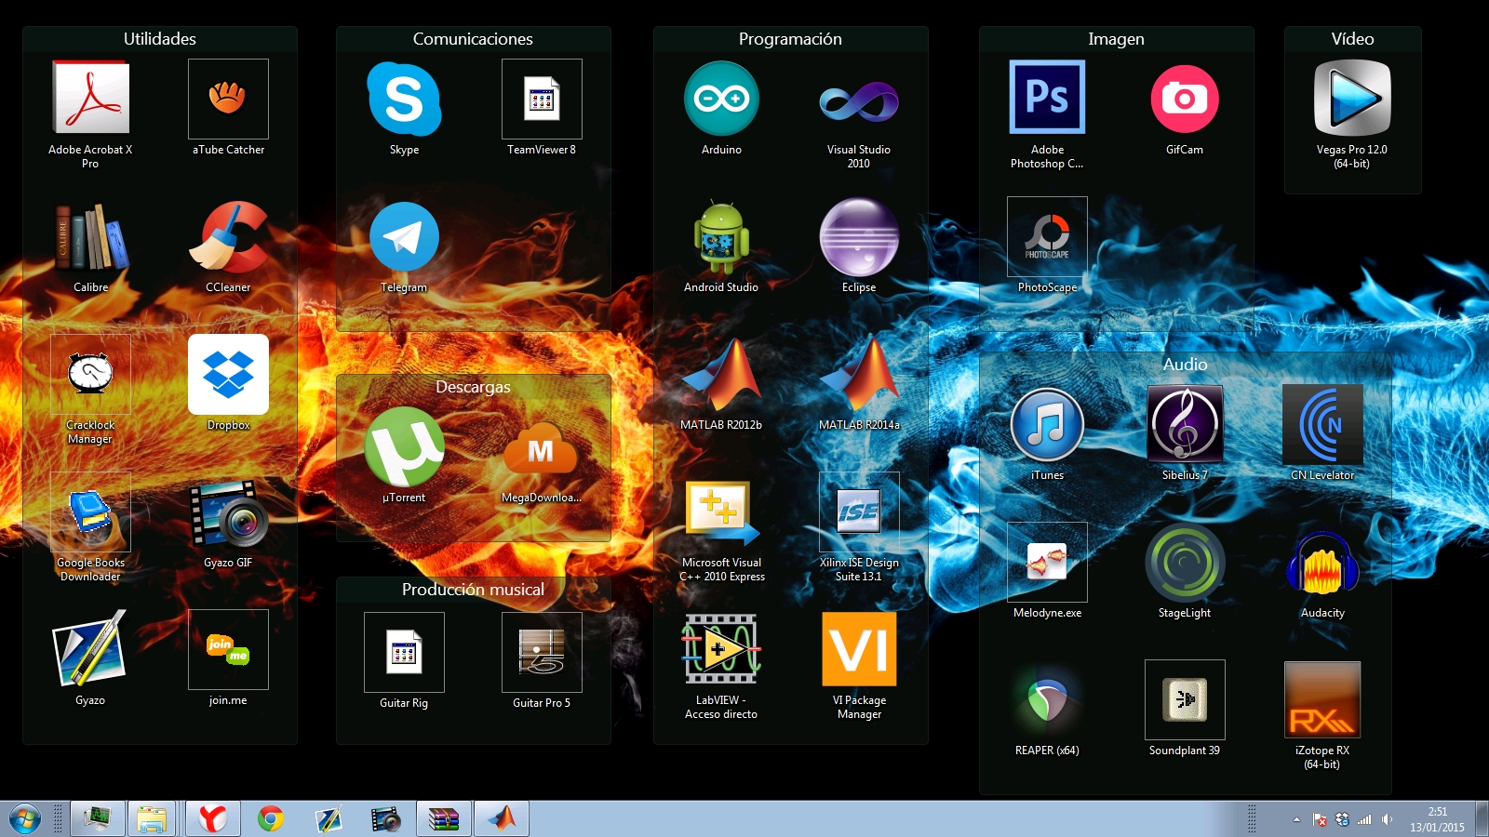Screen dimensions: 1489x837
Task: Launch iTunes
Action: (x=1047, y=425)
